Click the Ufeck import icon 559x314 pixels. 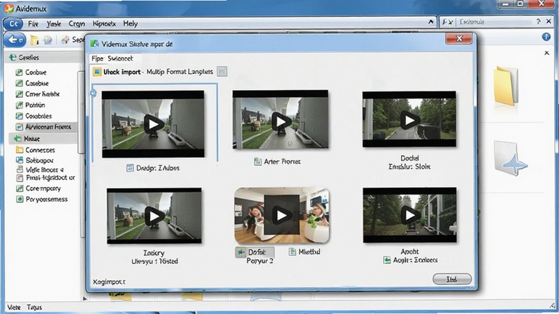point(97,72)
